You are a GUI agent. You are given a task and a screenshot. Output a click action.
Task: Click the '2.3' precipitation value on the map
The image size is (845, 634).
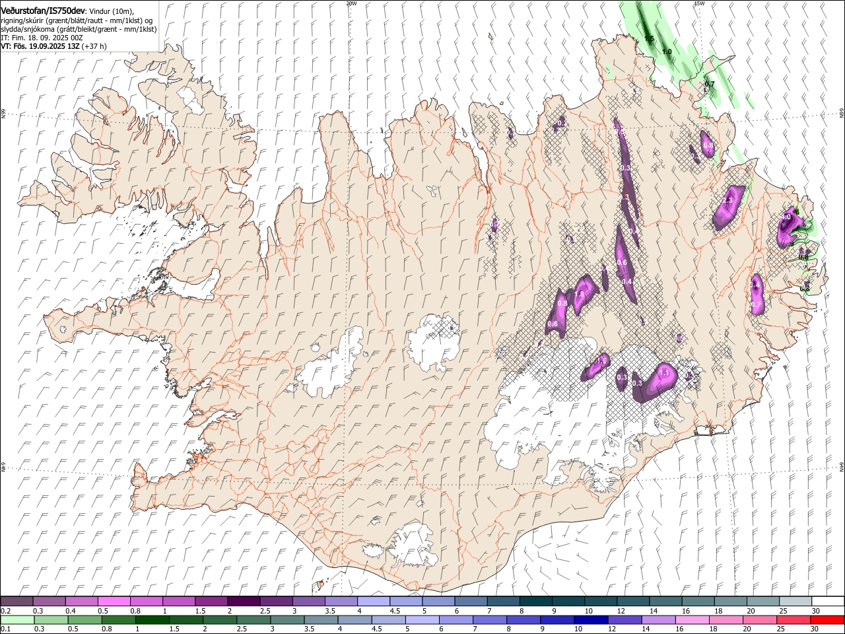pyautogui.click(x=729, y=200)
